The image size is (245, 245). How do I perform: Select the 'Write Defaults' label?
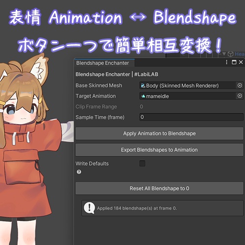pyautogui.click(x=92, y=164)
